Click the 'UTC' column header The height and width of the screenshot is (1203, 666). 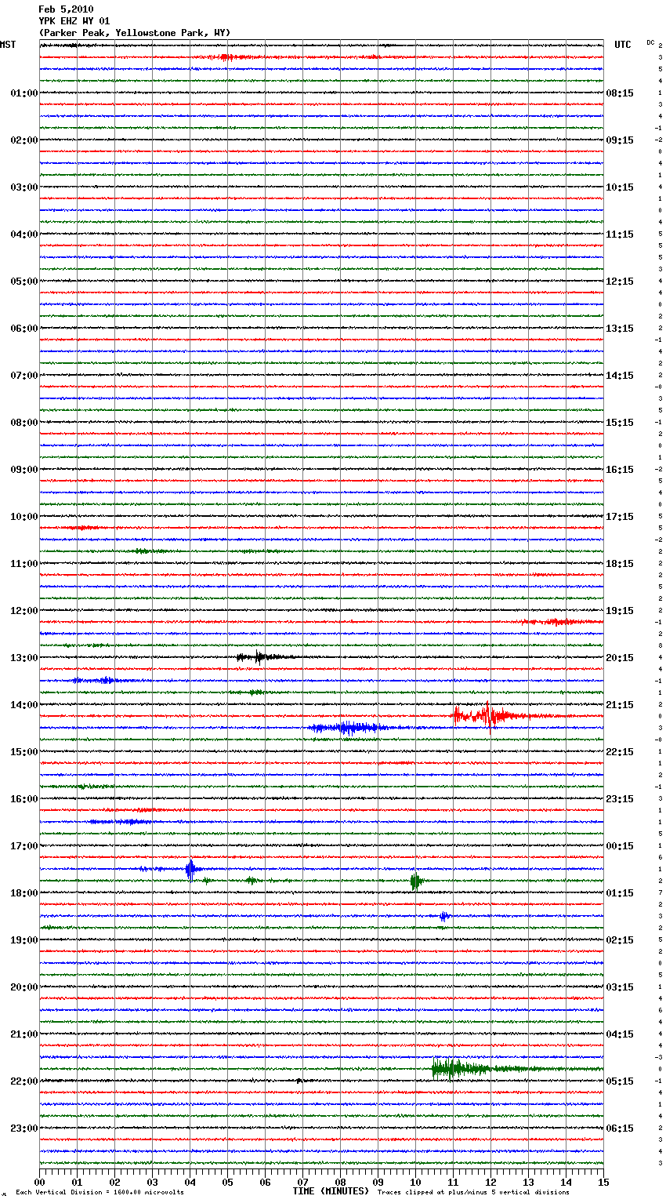tap(623, 45)
